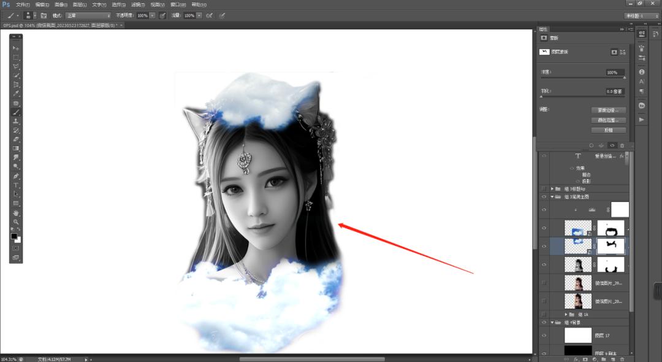
Task: Select the Zoom tool in the toolbox
Action: (x=16, y=221)
